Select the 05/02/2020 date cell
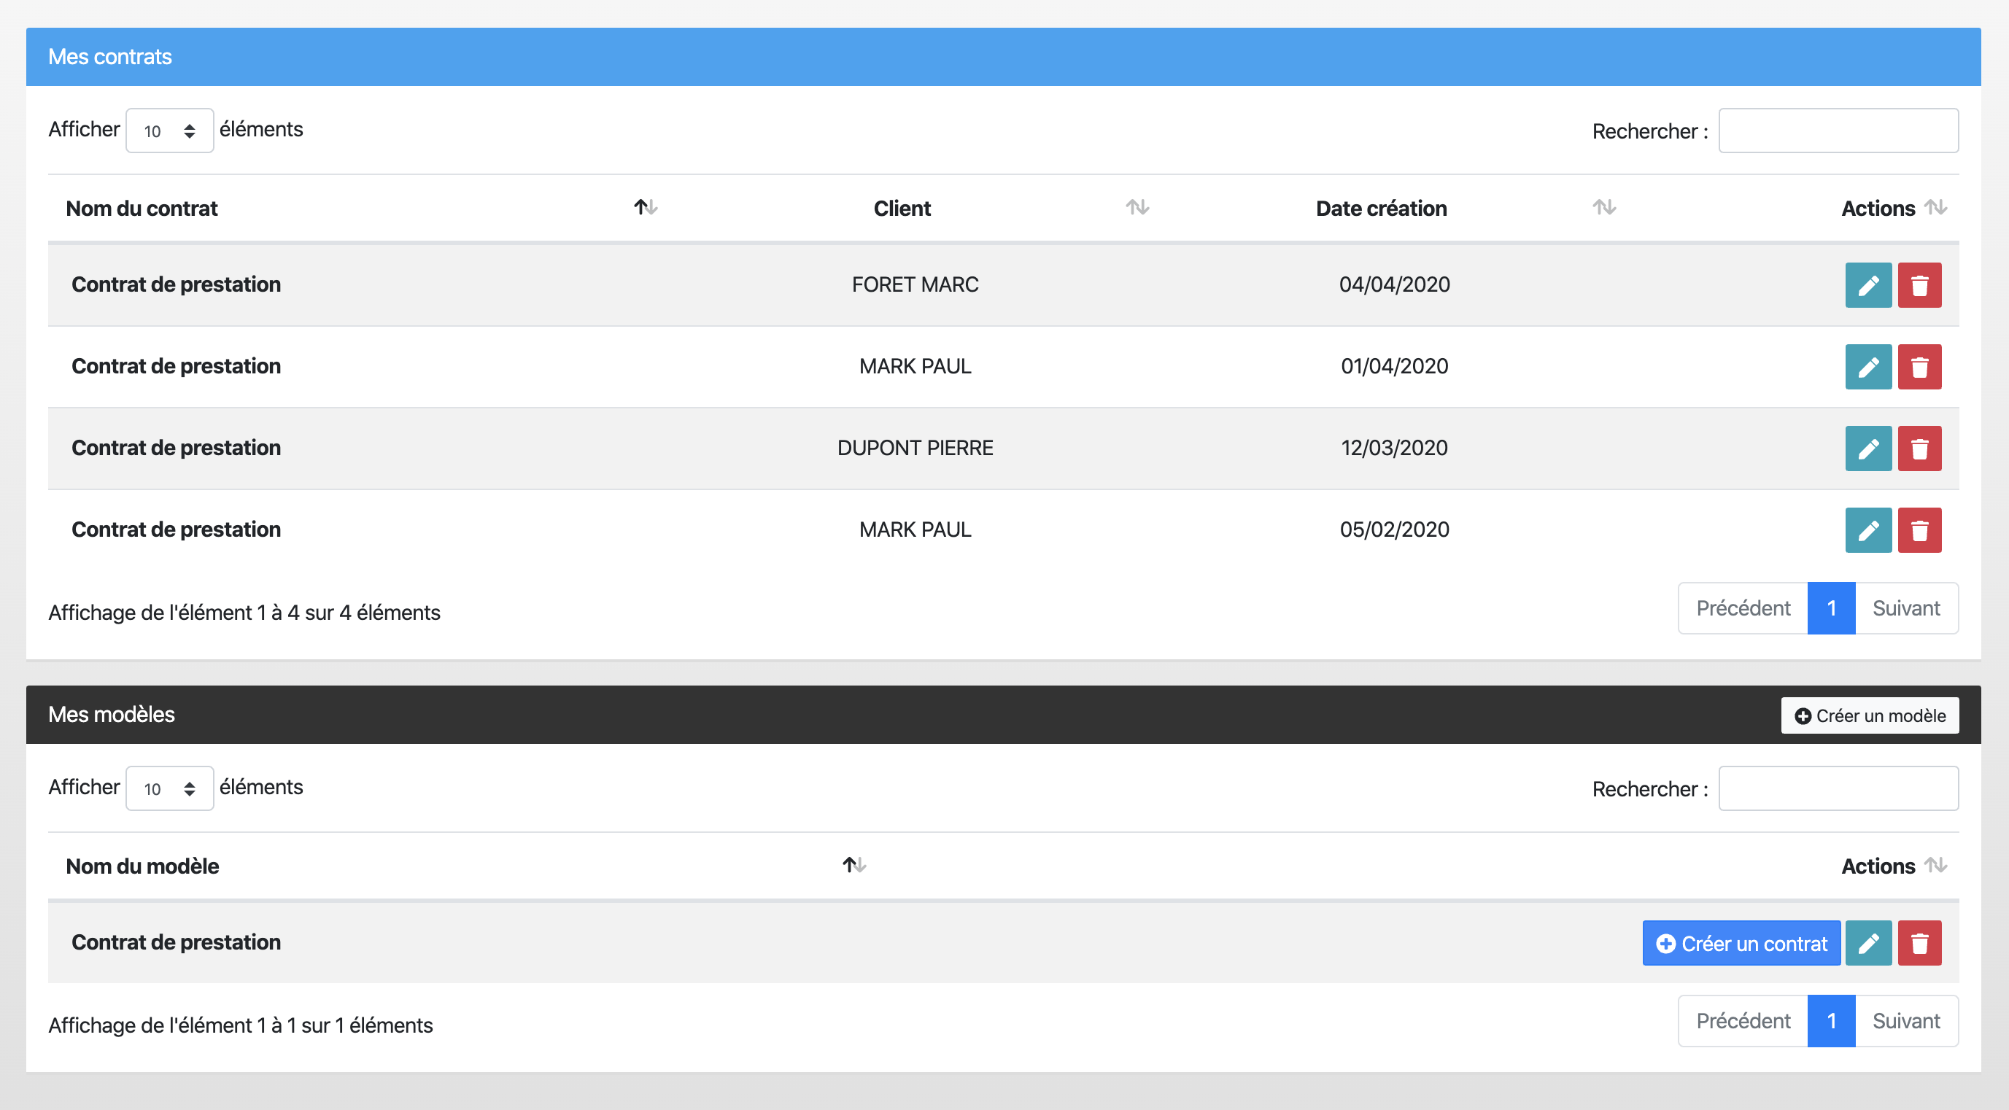The width and height of the screenshot is (2009, 1110). tap(1395, 530)
